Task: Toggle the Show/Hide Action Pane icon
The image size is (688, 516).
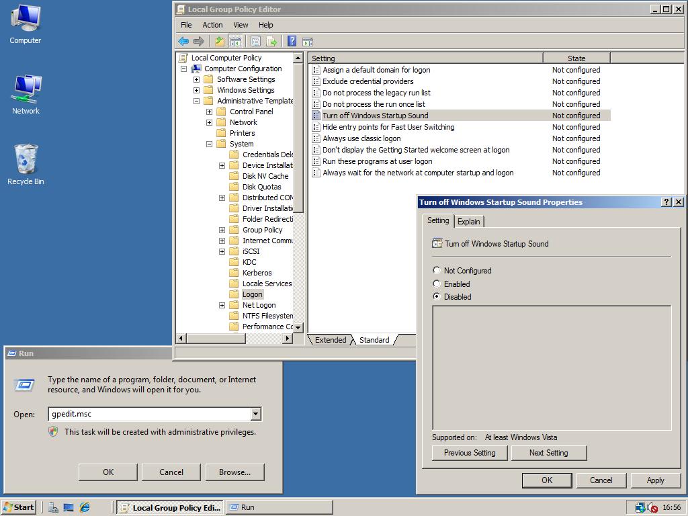Action: (308, 42)
